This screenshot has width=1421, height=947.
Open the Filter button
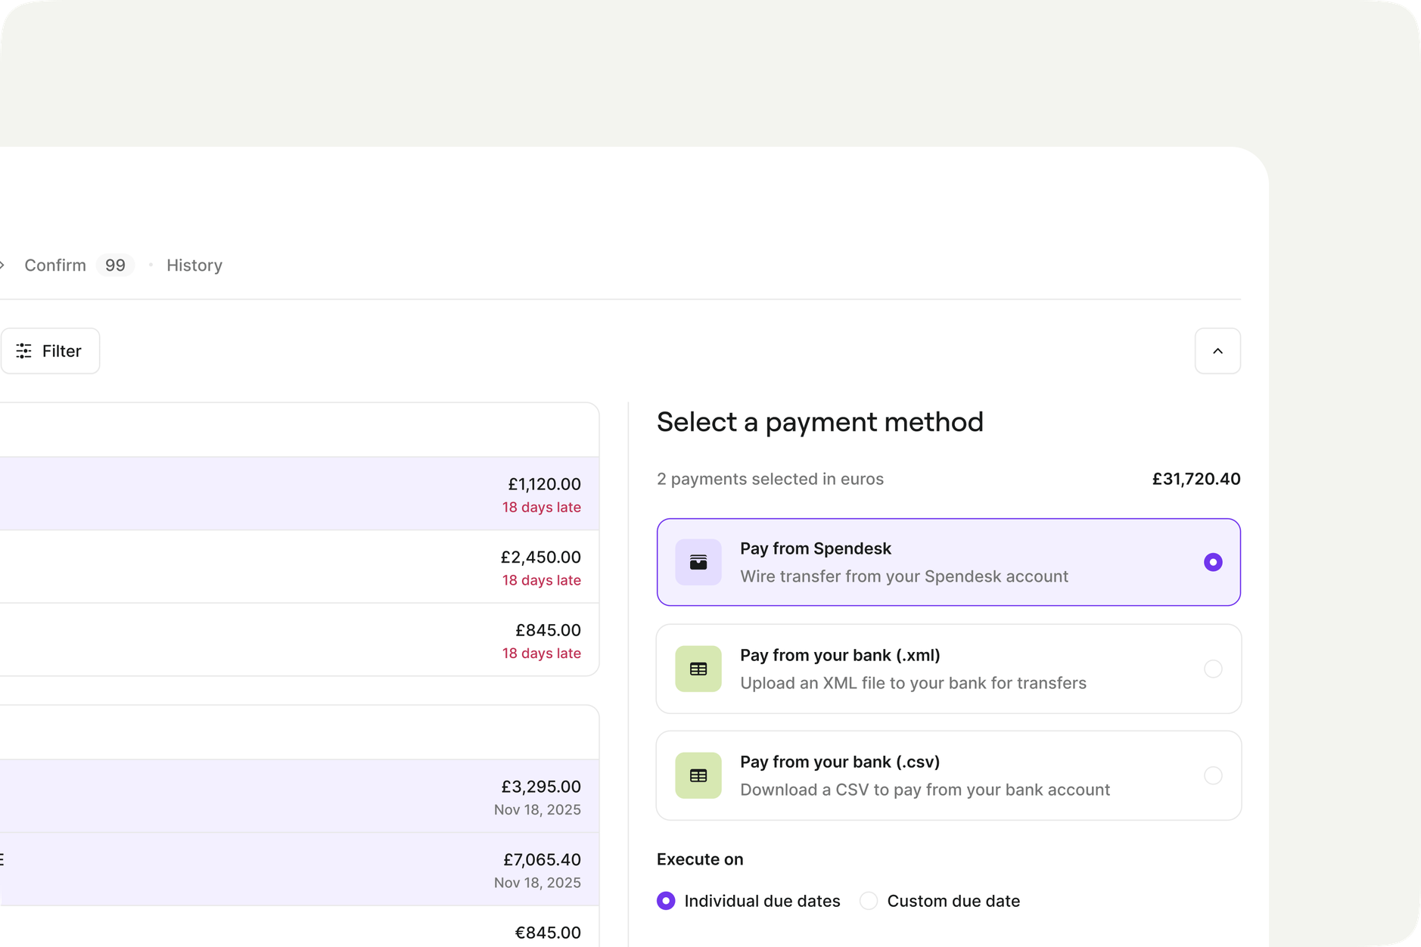tap(50, 351)
